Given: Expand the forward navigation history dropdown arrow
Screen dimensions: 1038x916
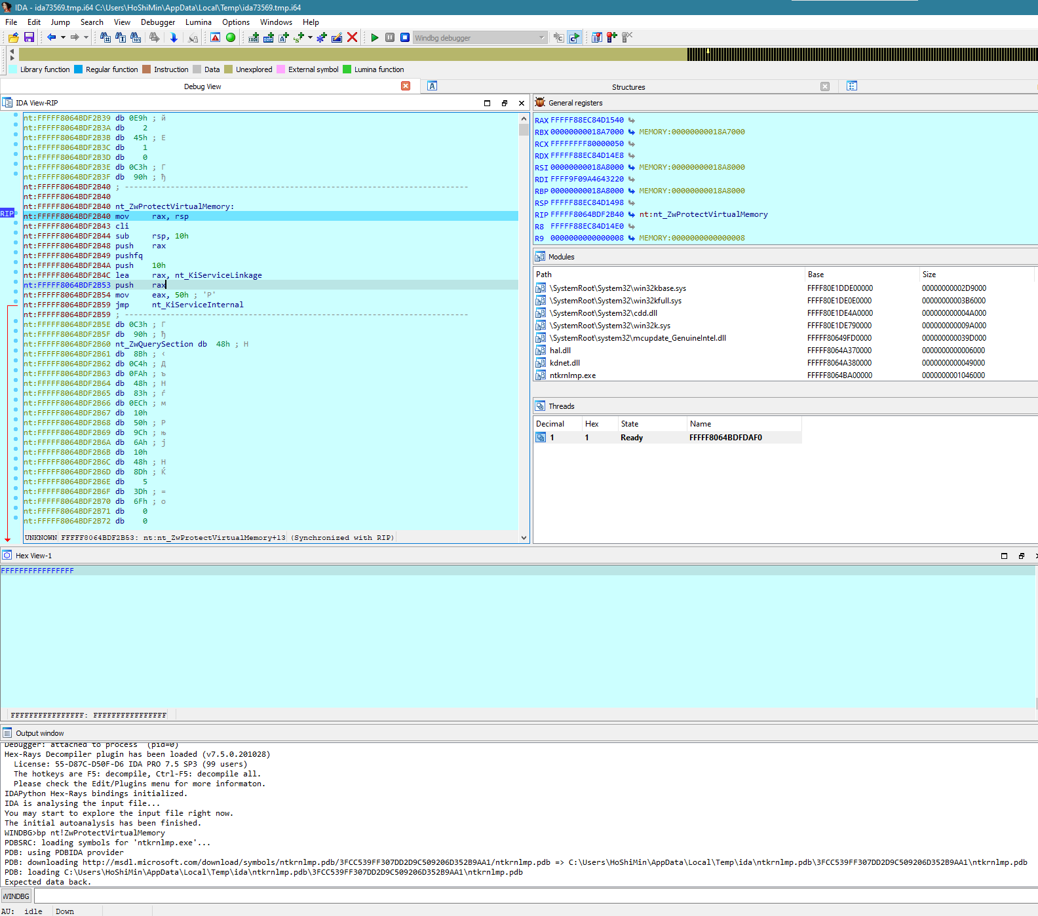Looking at the screenshot, I should point(86,38).
